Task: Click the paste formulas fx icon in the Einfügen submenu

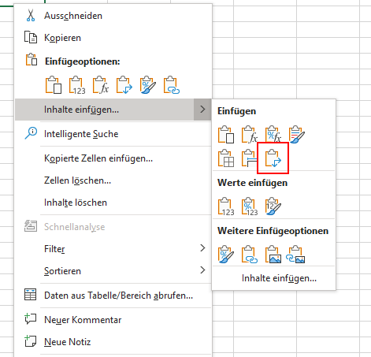Action: (250, 135)
